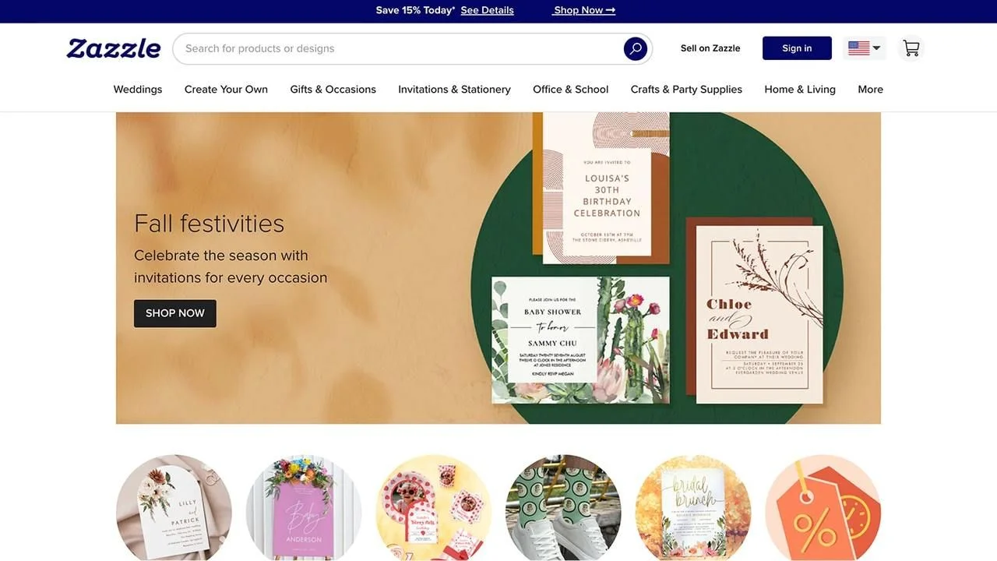Open the Lilly and Patrick wedding invitation circle
Viewport: 997px width, 561px height.
point(174,508)
